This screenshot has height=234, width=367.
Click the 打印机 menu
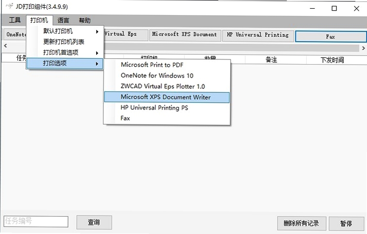pos(39,20)
